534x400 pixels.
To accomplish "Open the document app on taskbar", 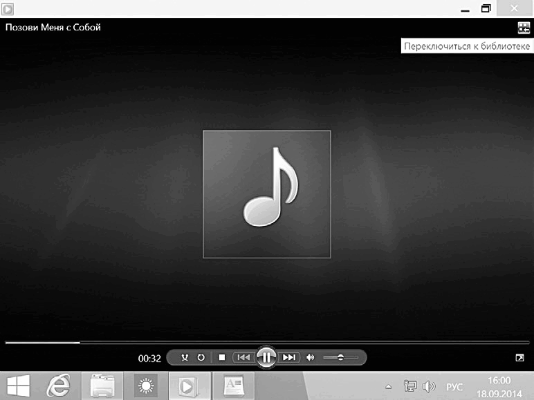I will coord(234,386).
